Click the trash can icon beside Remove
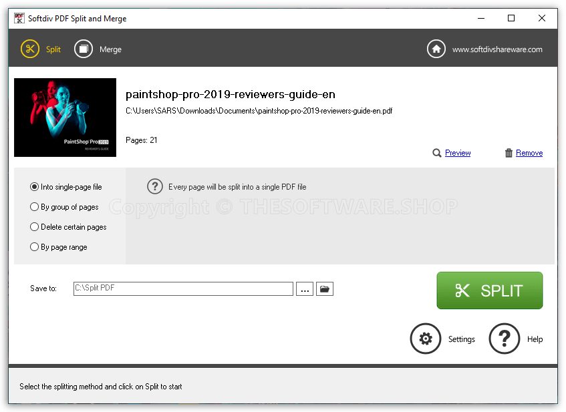 pos(509,153)
